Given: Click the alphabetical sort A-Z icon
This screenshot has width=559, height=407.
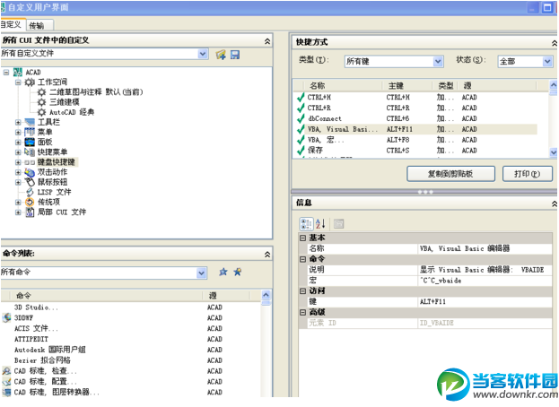Looking at the screenshot, I should [x=320, y=223].
